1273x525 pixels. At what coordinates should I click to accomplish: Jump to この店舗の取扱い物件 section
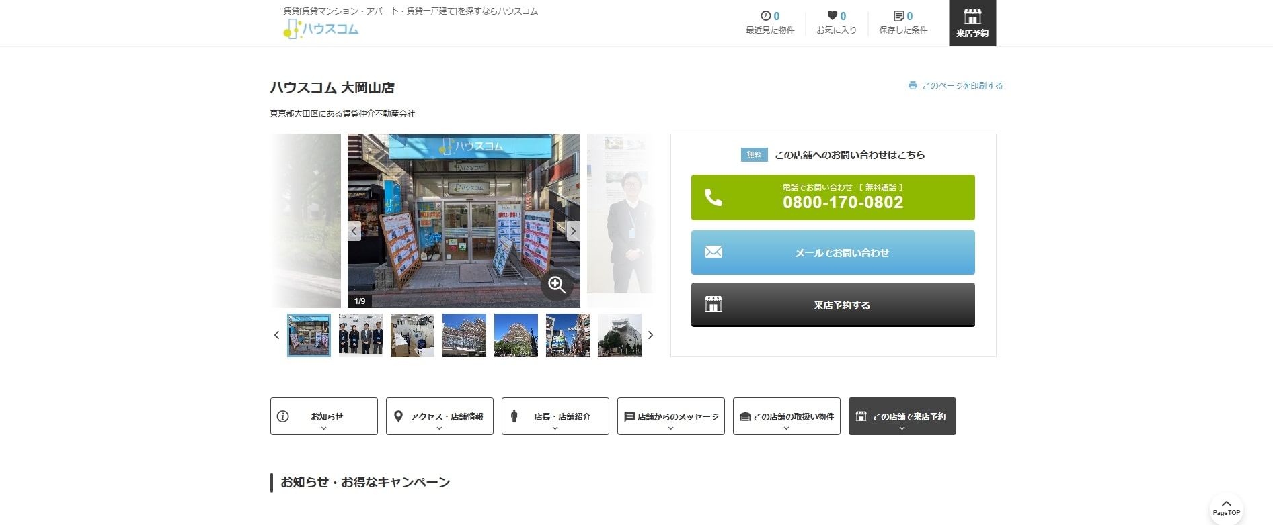787,416
